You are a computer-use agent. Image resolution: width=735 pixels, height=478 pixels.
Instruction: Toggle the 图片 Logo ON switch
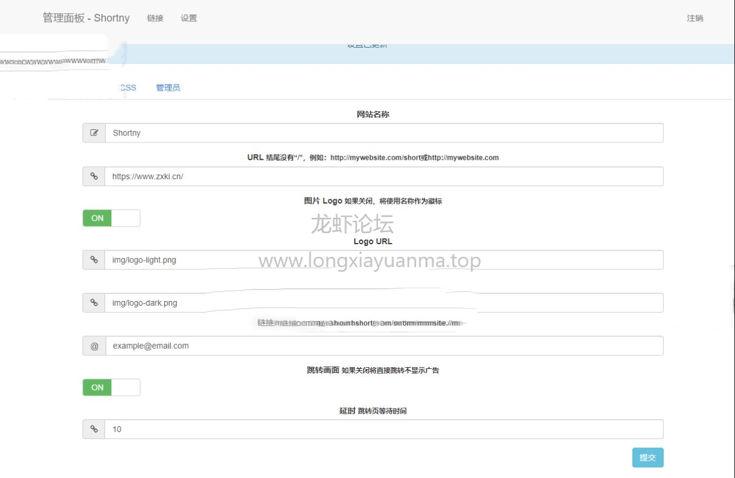click(x=111, y=218)
